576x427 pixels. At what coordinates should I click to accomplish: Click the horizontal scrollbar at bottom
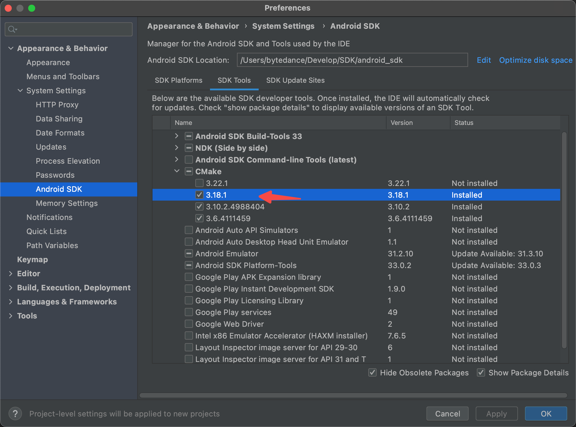pyautogui.click(x=353, y=395)
